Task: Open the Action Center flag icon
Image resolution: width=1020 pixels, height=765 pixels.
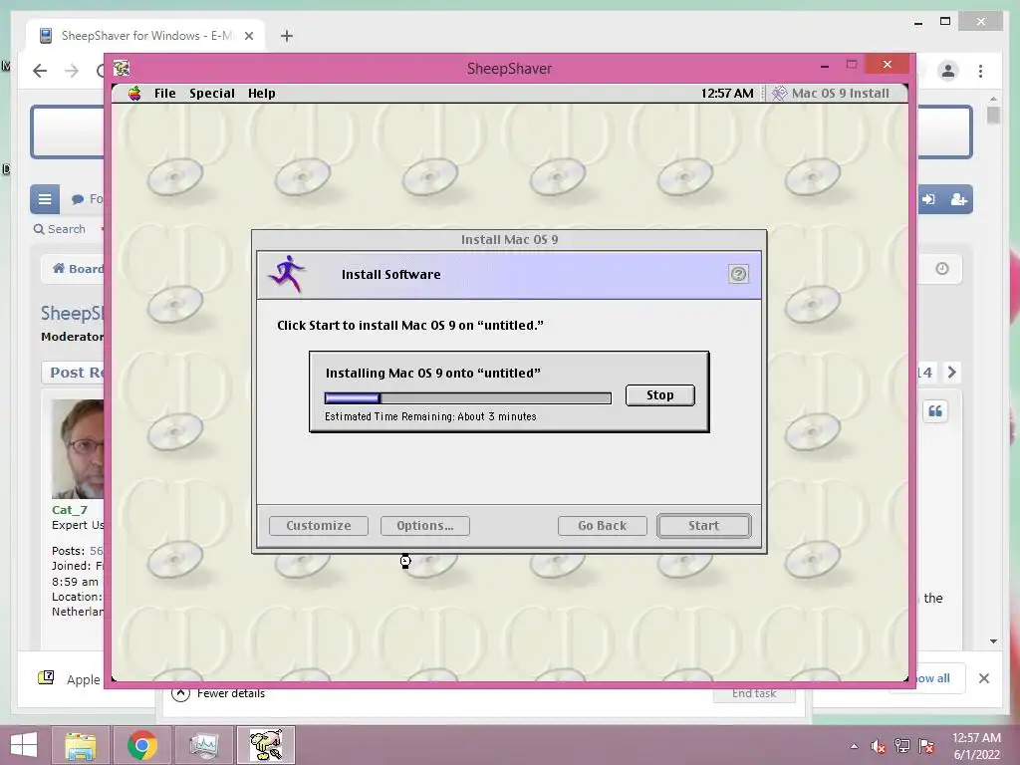Action: (926, 746)
